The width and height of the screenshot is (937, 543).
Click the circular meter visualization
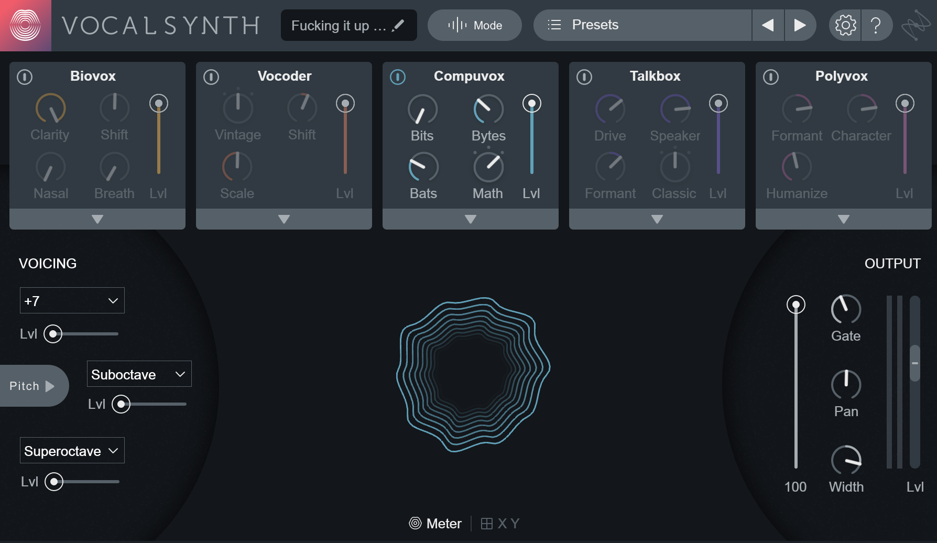point(473,374)
